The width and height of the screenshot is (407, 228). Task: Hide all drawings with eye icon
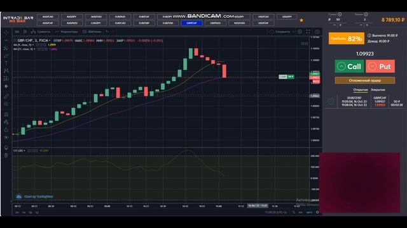tap(6, 137)
